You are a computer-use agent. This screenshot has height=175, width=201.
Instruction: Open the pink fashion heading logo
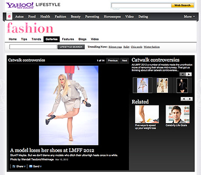click(30, 28)
